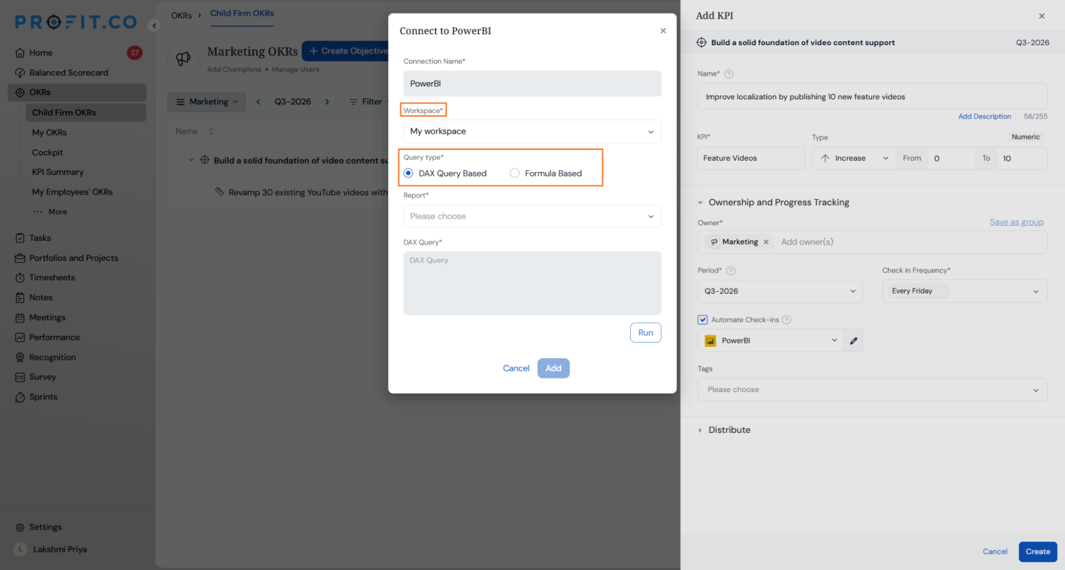Click help icon beside Automate Check-ins
Image resolution: width=1065 pixels, height=570 pixels.
click(786, 320)
